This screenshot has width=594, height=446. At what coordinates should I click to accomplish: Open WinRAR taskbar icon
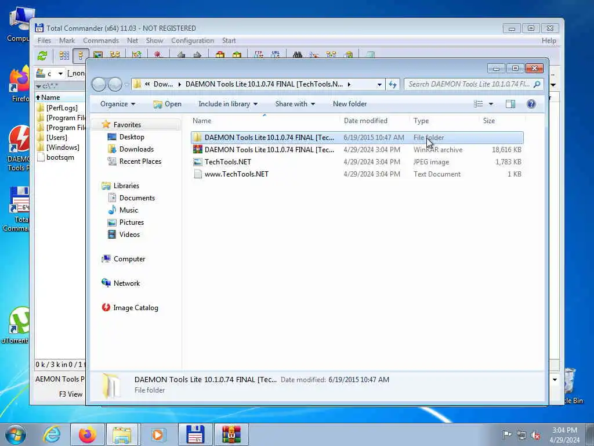click(x=231, y=434)
